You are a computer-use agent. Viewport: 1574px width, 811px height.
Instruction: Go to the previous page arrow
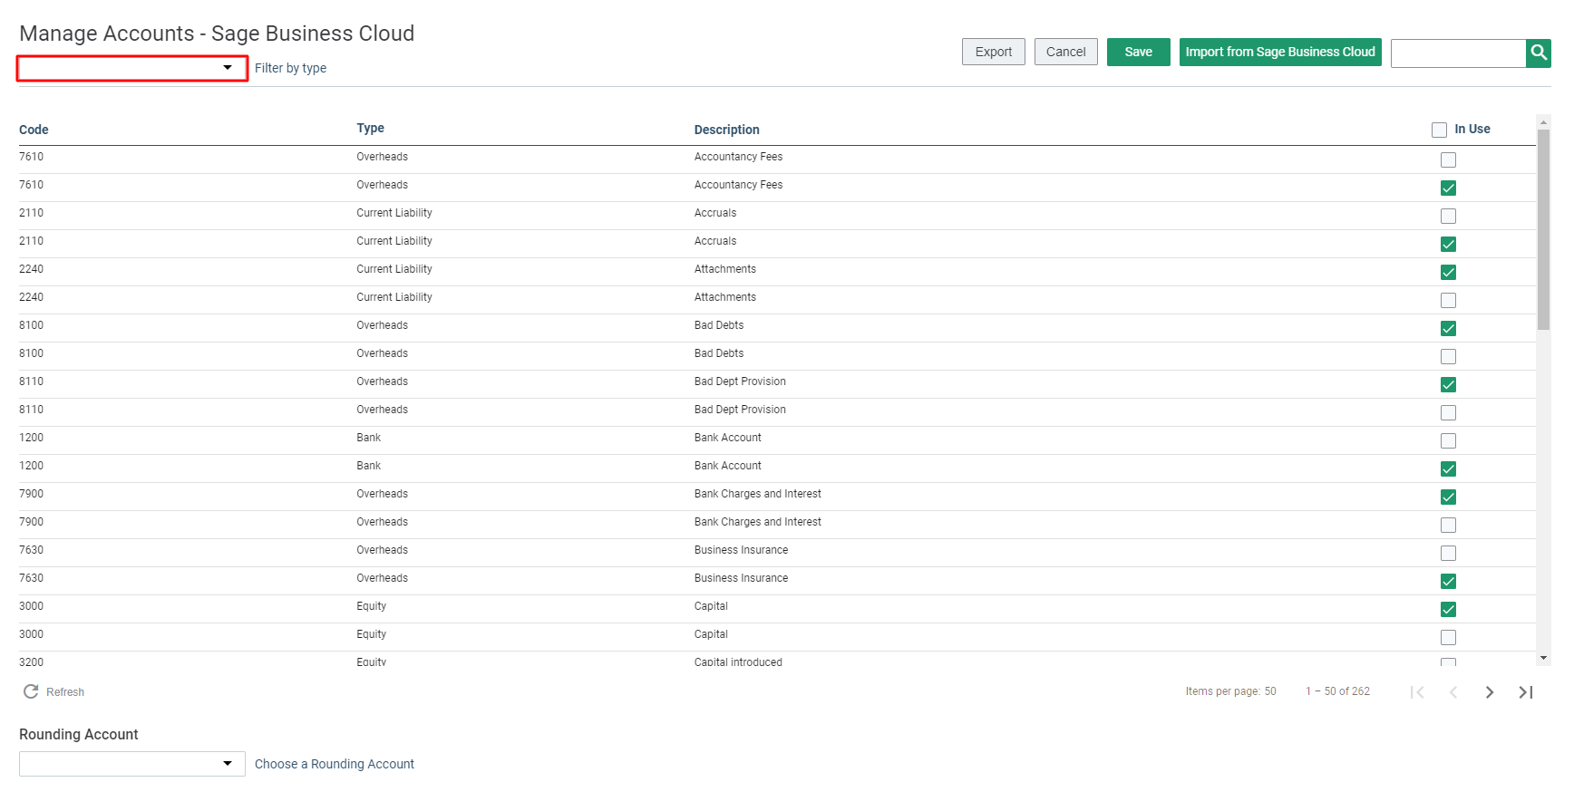1453,692
